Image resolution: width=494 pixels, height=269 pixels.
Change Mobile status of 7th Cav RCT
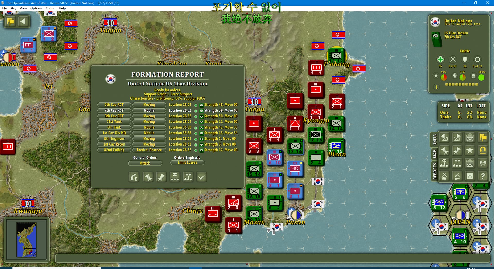(149, 110)
